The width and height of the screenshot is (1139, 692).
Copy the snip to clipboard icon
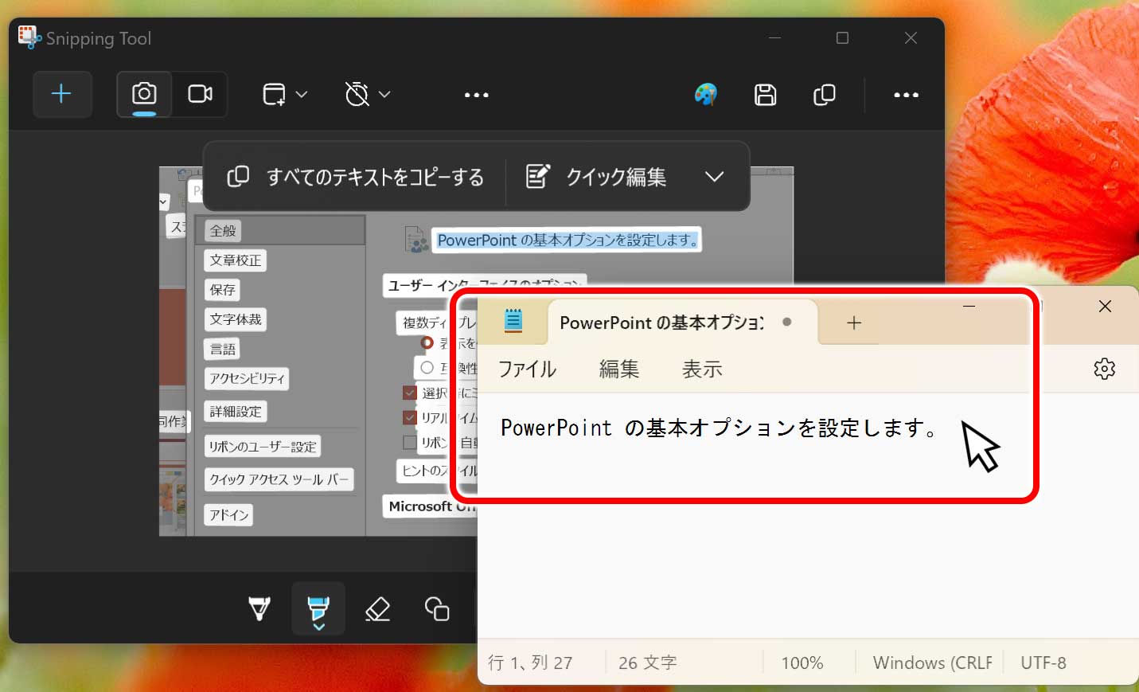[x=825, y=95]
